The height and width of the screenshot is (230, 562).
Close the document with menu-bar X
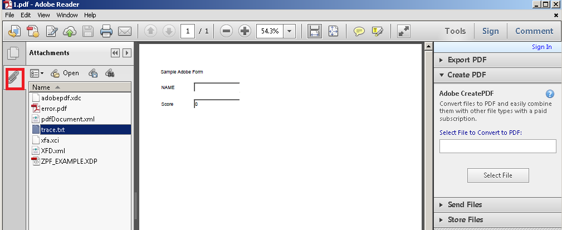coord(556,15)
